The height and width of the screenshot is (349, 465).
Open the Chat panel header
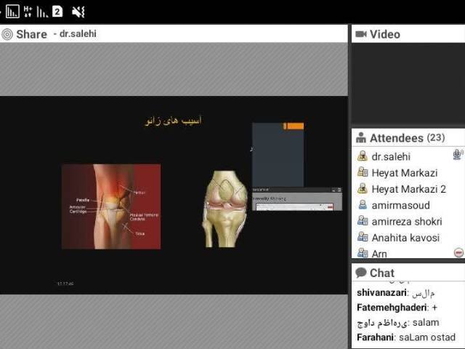[382, 273]
